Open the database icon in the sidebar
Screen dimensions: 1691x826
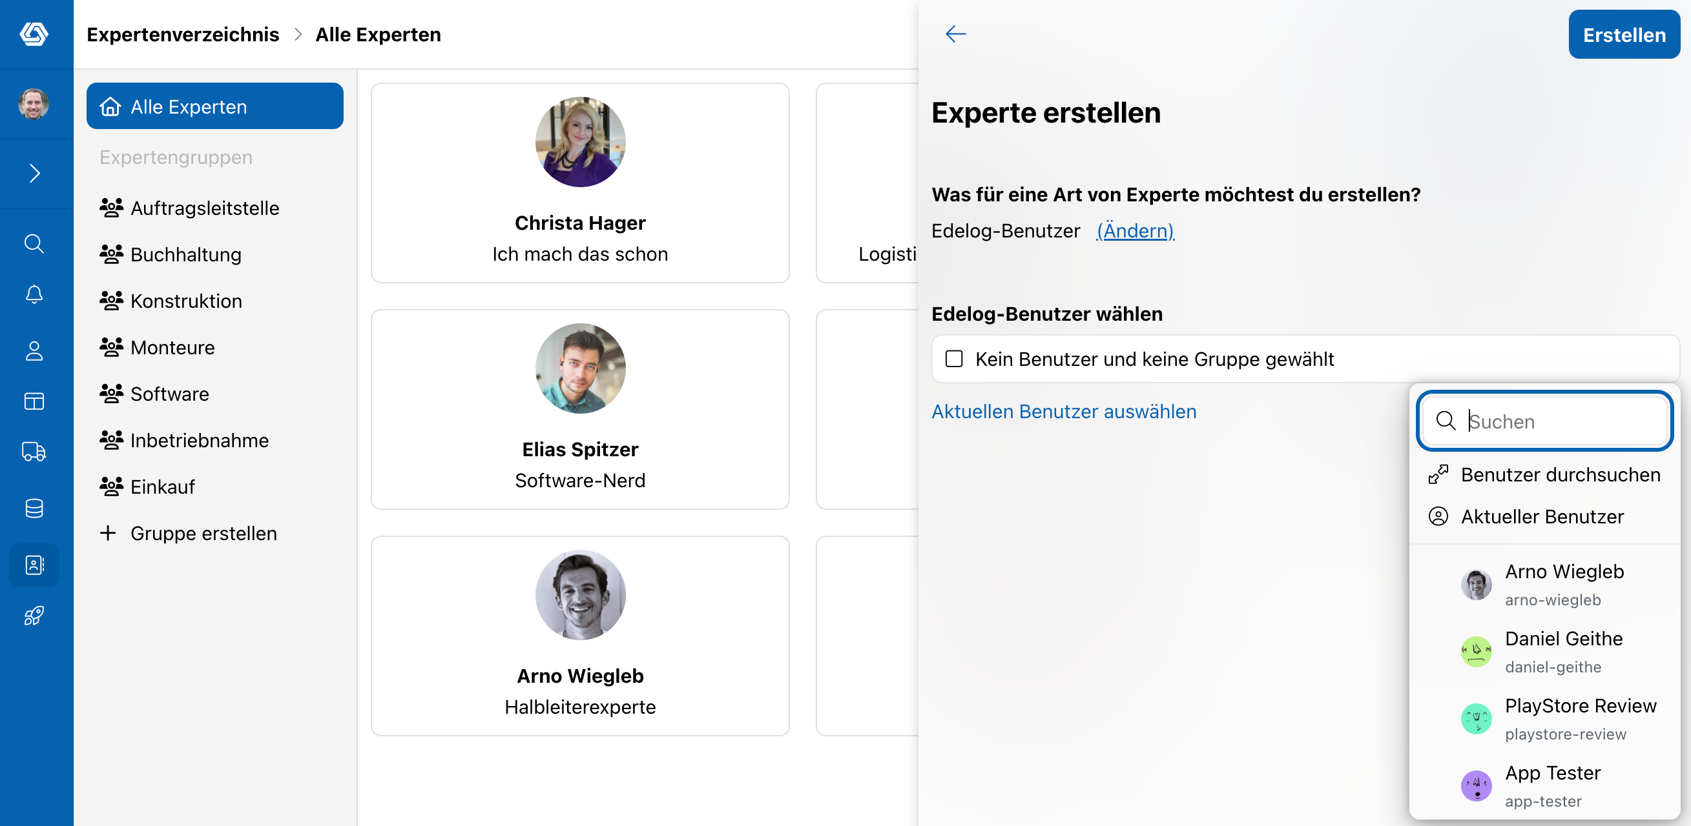coord(34,508)
